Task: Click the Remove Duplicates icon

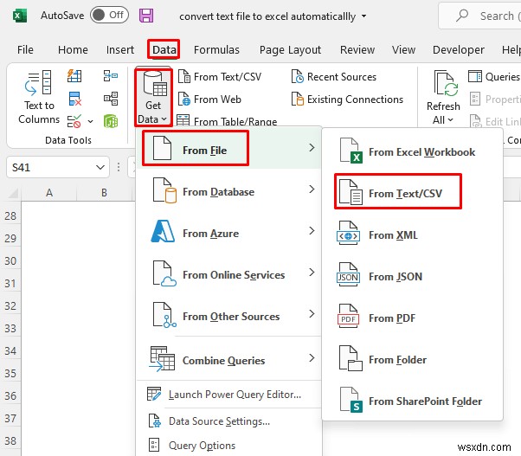Action: (74, 99)
